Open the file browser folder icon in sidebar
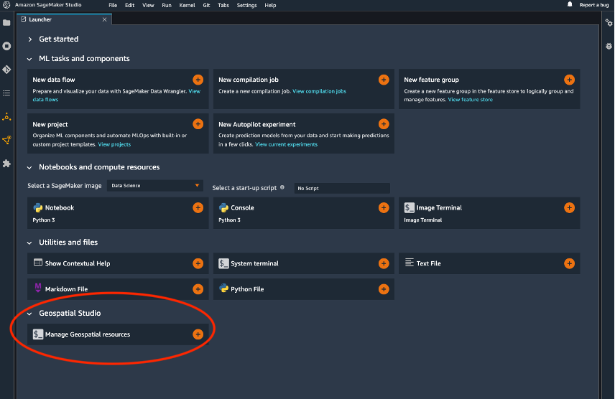Screen dimensions: 615x399 6,23
